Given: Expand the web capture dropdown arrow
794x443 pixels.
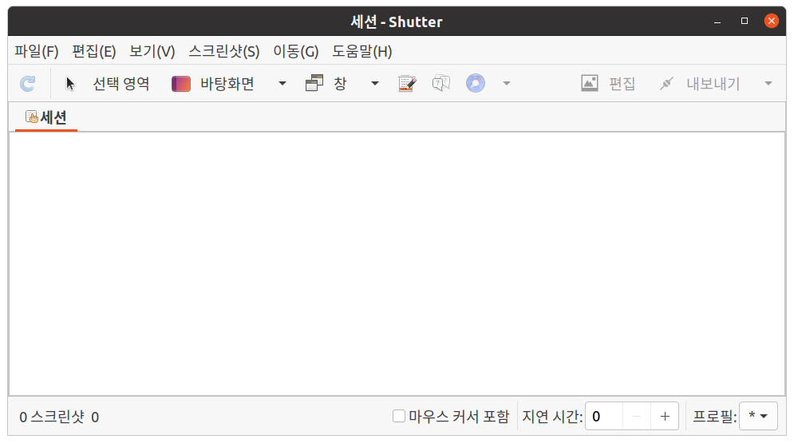Looking at the screenshot, I should (507, 84).
